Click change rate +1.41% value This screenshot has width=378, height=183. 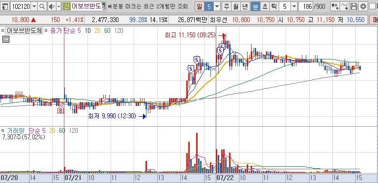74,20
